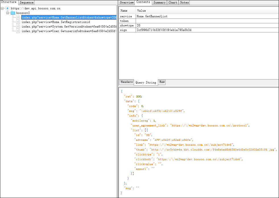Click the JSON file icon beside User.Getuserinfo
This screenshot has height=198, width=279.
[18, 31]
